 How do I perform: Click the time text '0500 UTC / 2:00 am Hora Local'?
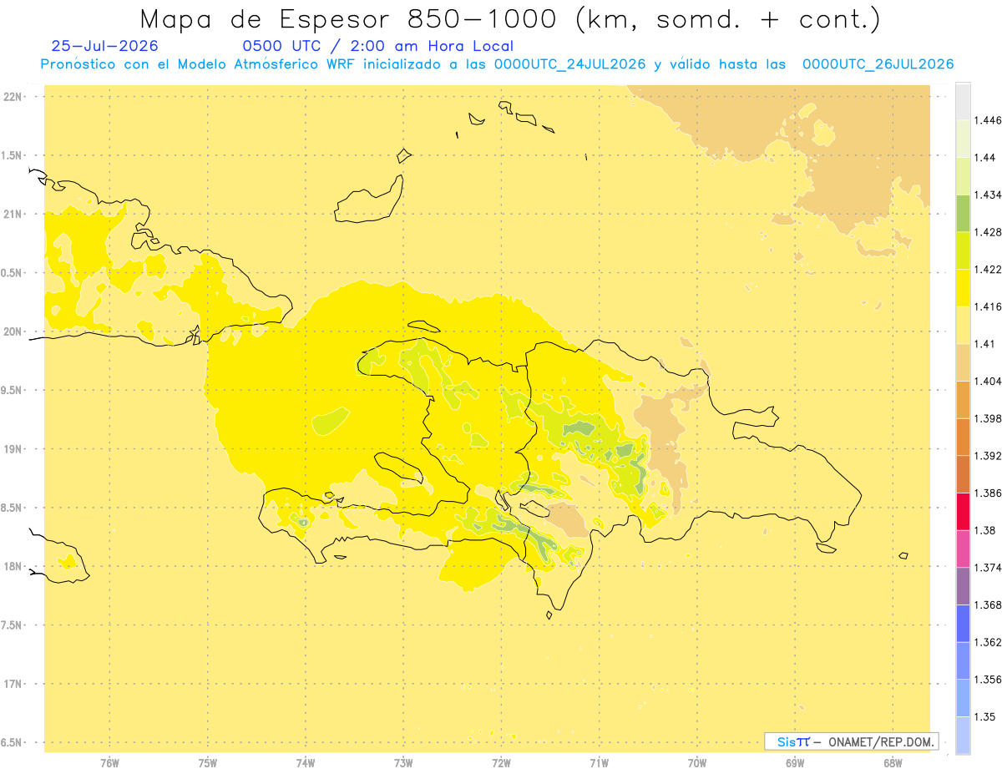pos(377,47)
